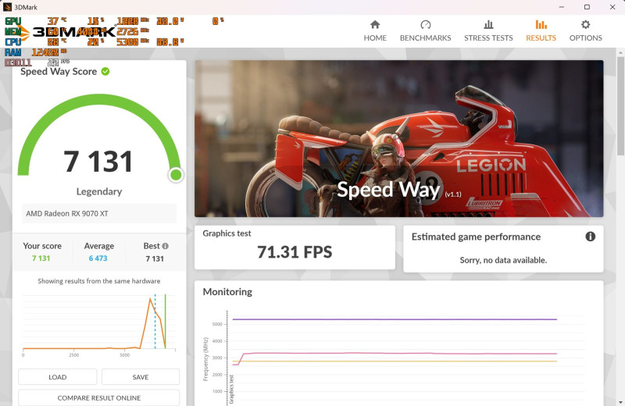
Task: Click the Graphics test label
Action: tap(227, 233)
